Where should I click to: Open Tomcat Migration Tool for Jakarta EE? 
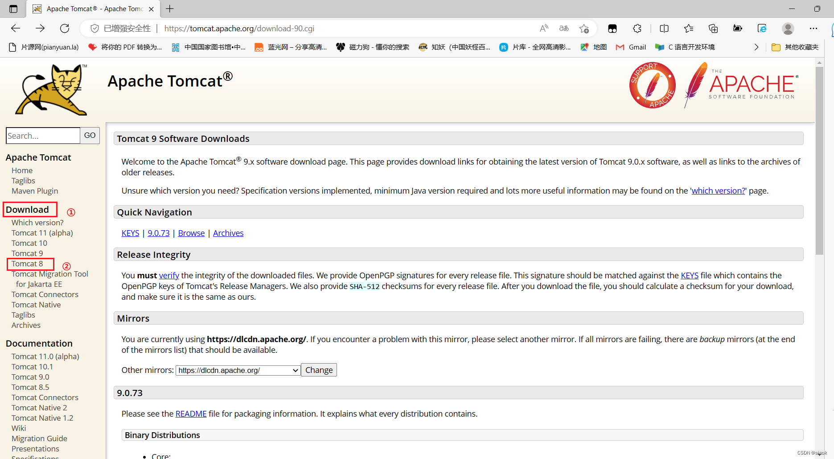50,279
